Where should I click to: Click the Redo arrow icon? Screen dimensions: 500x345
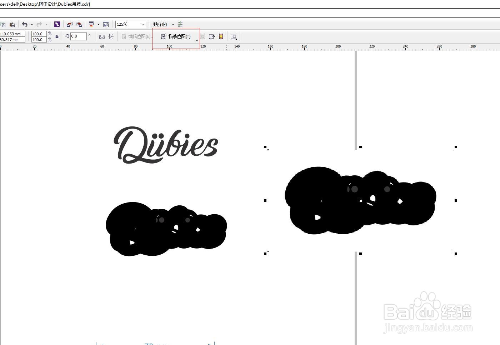click(x=39, y=24)
